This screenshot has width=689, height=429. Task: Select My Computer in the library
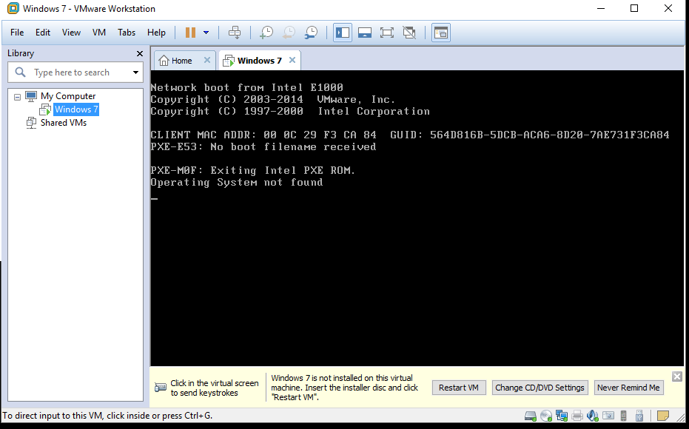click(68, 96)
